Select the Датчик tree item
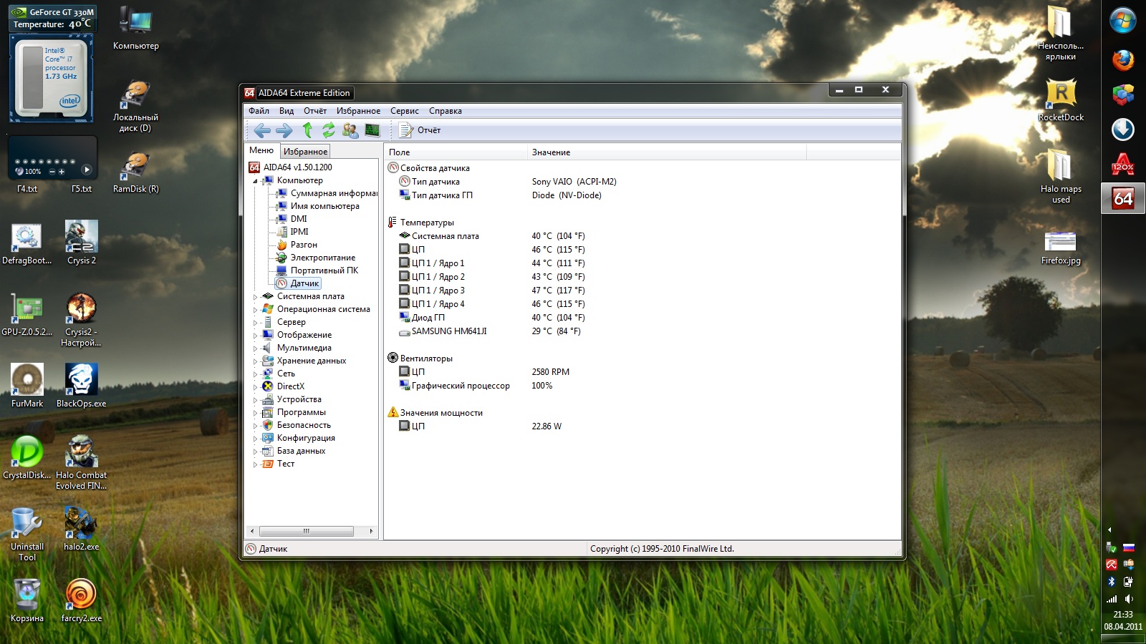The height and width of the screenshot is (644, 1146). [304, 283]
